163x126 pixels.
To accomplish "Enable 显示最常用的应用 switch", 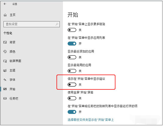I will click(x=72, y=71).
